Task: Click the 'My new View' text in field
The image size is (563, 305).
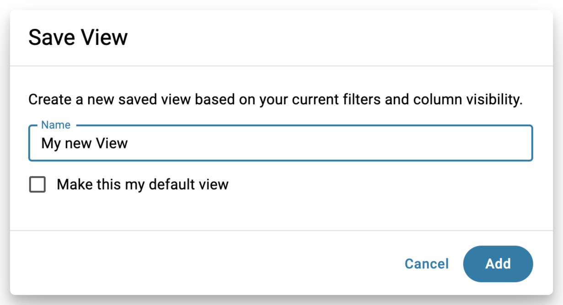Action: coord(85,144)
